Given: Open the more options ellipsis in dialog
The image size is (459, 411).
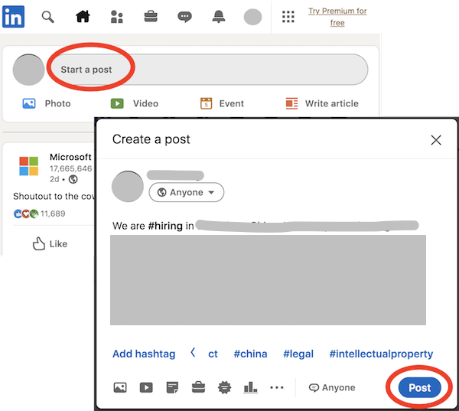Looking at the screenshot, I should 277,387.
